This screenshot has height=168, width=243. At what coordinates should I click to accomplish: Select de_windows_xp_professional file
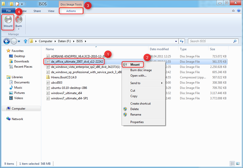tap(84, 72)
